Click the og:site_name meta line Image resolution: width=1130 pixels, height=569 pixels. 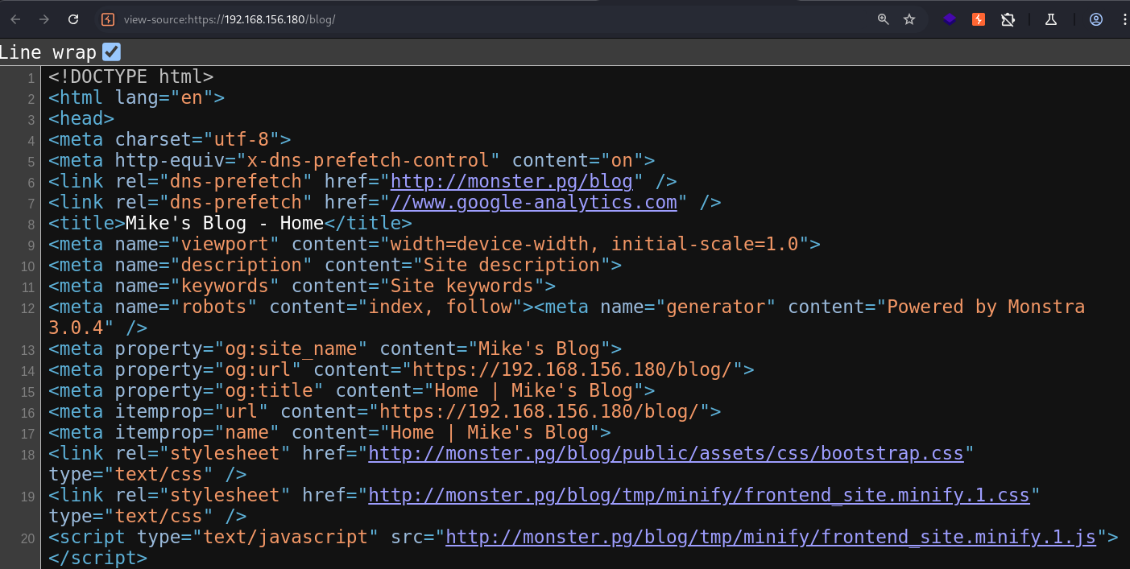click(x=335, y=348)
